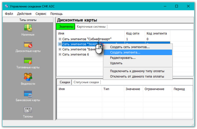Choose Создать эмитента... from context menu
Screen dimensions: 197x129
click(x=125, y=52)
